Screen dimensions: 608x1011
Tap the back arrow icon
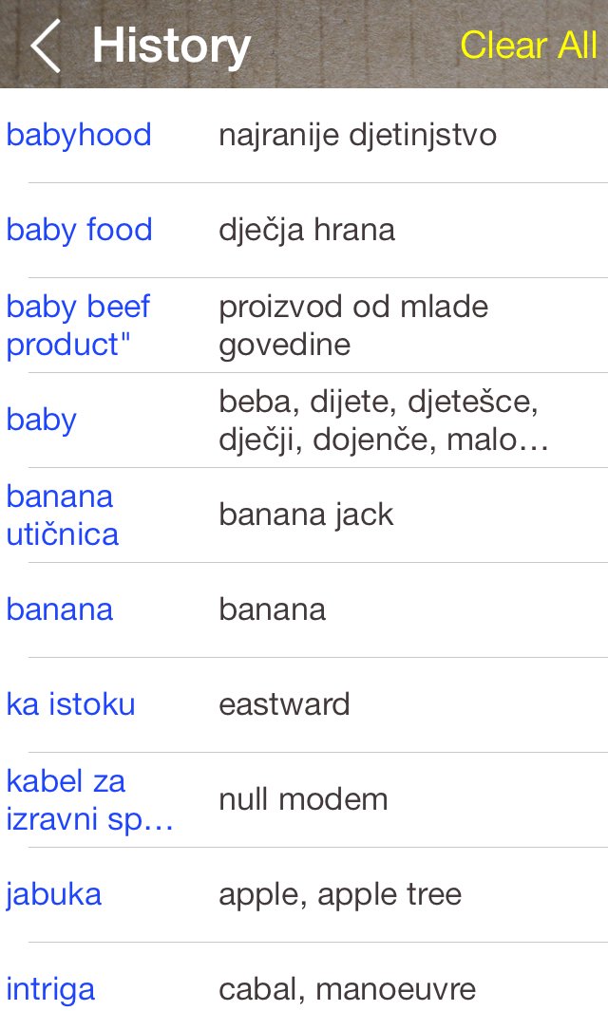click(x=46, y=46)
